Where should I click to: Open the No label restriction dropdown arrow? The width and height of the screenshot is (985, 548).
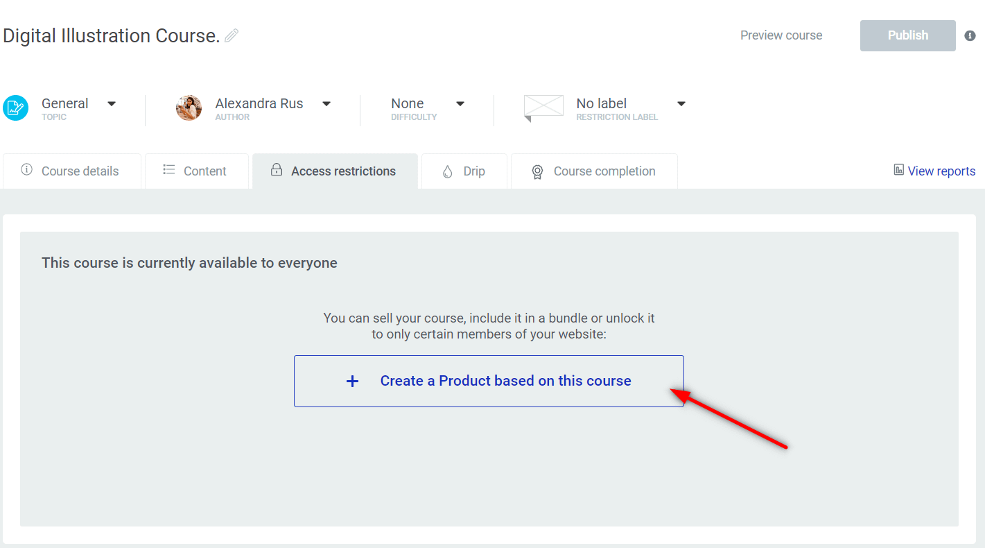tap(681, 104)
